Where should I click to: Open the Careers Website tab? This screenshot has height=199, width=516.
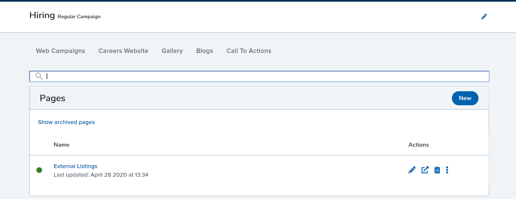click(x=123, y=51)
